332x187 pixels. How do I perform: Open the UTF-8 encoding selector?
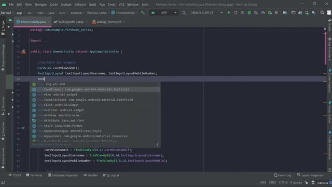(x=283, y=182)
